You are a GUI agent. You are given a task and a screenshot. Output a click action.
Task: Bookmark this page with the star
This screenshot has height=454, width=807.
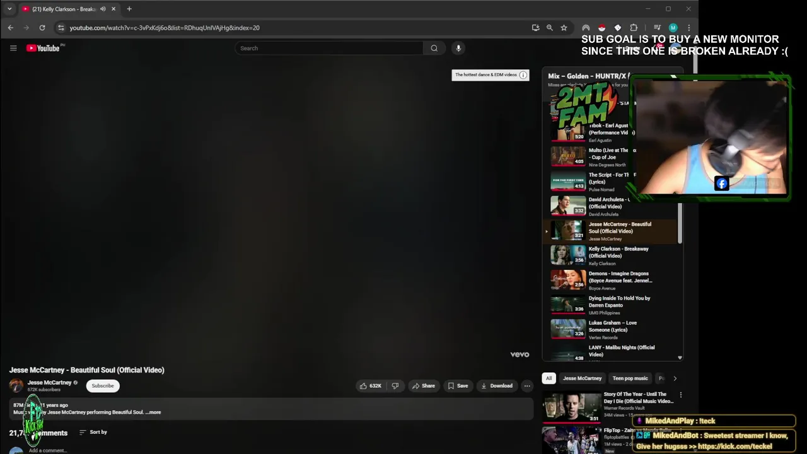[x=564, y=28]
